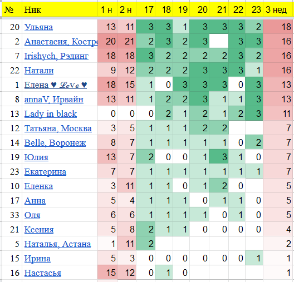Click the Натали hyperlink
This screenshot has height=282, width=294.
click(x=39, y=71)
